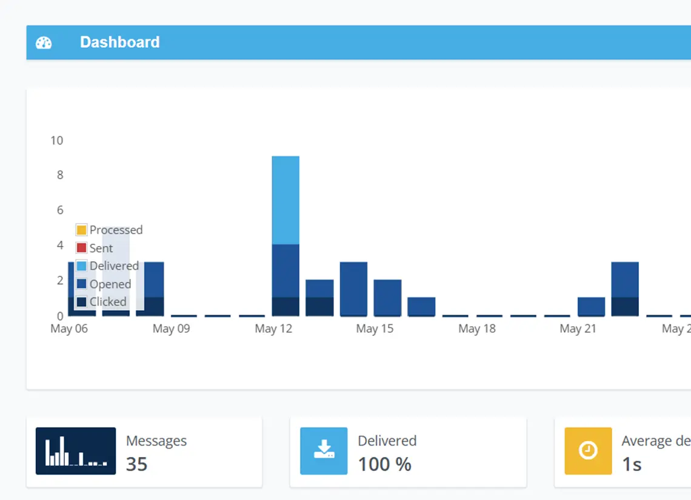Toggle Sent series via red legend swatch
Image resolution: width=691 pixels, height=500 pixels.
click(x=81, y=248)
